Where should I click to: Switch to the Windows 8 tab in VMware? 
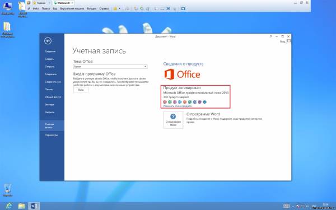point(63,3)
